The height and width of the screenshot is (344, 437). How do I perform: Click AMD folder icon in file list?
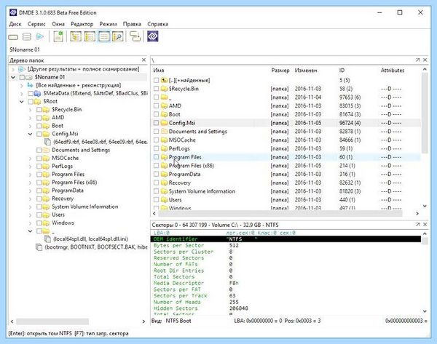(x=165, y=105)
